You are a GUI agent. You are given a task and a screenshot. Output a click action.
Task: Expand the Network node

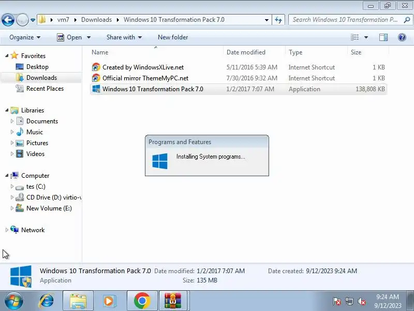pos(7,230)
